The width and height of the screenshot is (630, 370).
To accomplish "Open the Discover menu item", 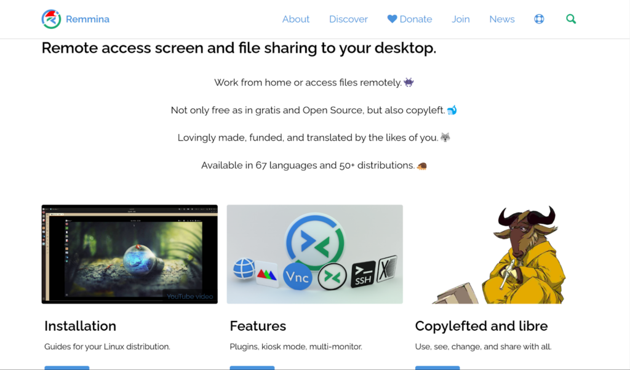I will click(348, 19).
